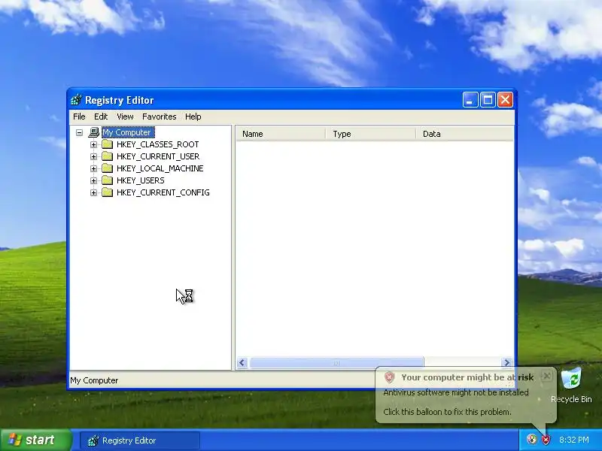Click the status bar My Computer text

[x=94, y=380]
